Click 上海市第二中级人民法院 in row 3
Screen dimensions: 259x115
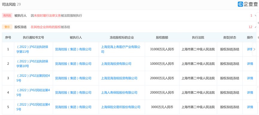click(198, 78)
